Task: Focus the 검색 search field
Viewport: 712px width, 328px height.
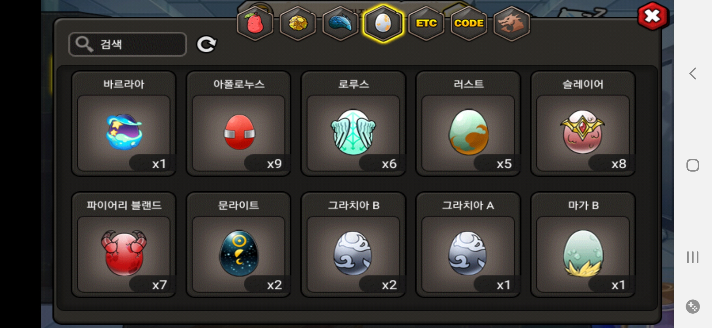Action: (128, 44)
